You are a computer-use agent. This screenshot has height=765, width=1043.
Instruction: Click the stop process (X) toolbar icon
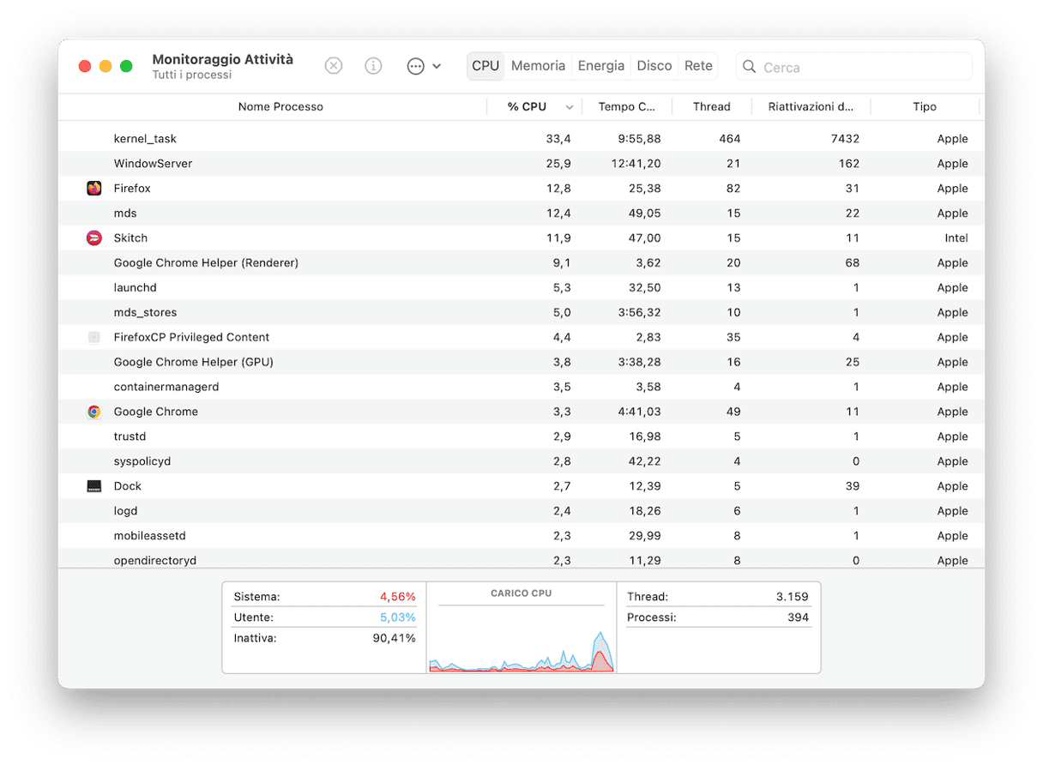[x=334, y=66]
